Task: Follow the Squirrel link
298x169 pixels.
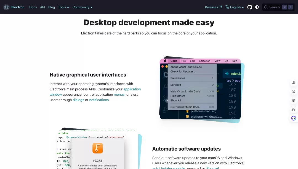Action: 212,168
